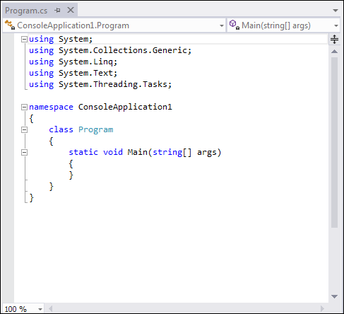Click the horizontal scrollbar right arrow
The height and width of the screenshot is (314, 344).
(x=322, y=308)
